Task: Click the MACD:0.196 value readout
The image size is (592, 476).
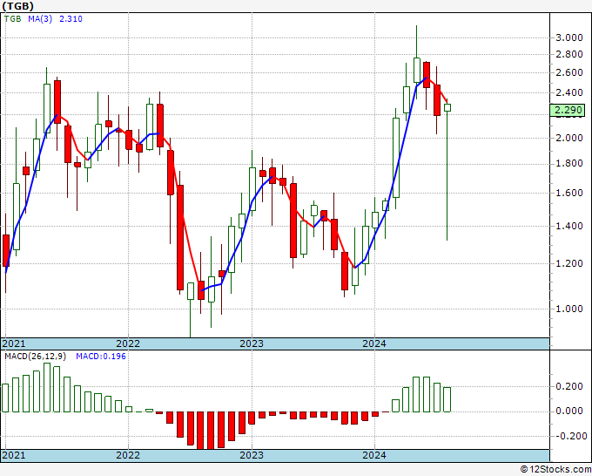Action: point(101,357)
